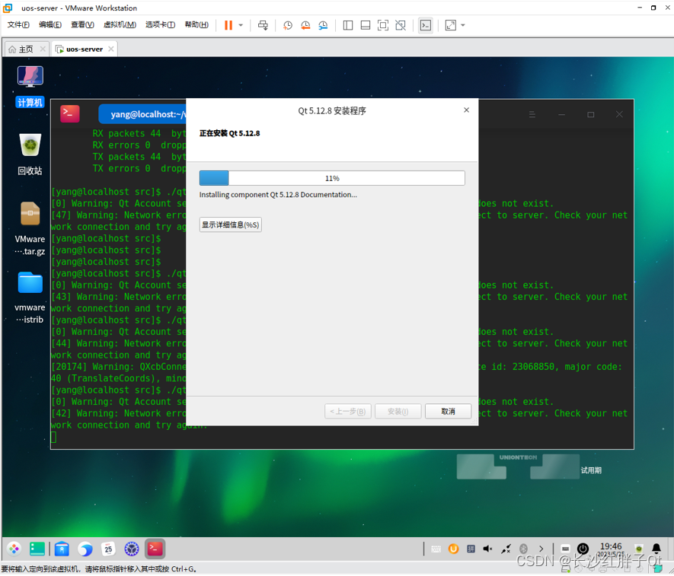Expand stretch display dropdown arrow
Viewport: 674px width, 576px height.
463,25
